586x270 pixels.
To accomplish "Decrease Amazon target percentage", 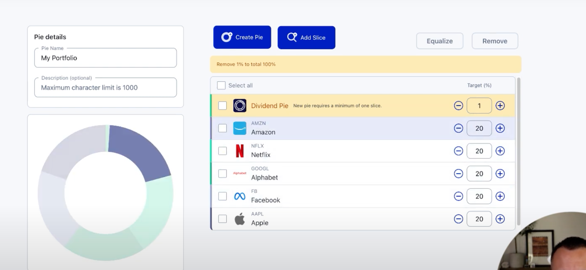I will pyautogui.click(x=458, y=128).
